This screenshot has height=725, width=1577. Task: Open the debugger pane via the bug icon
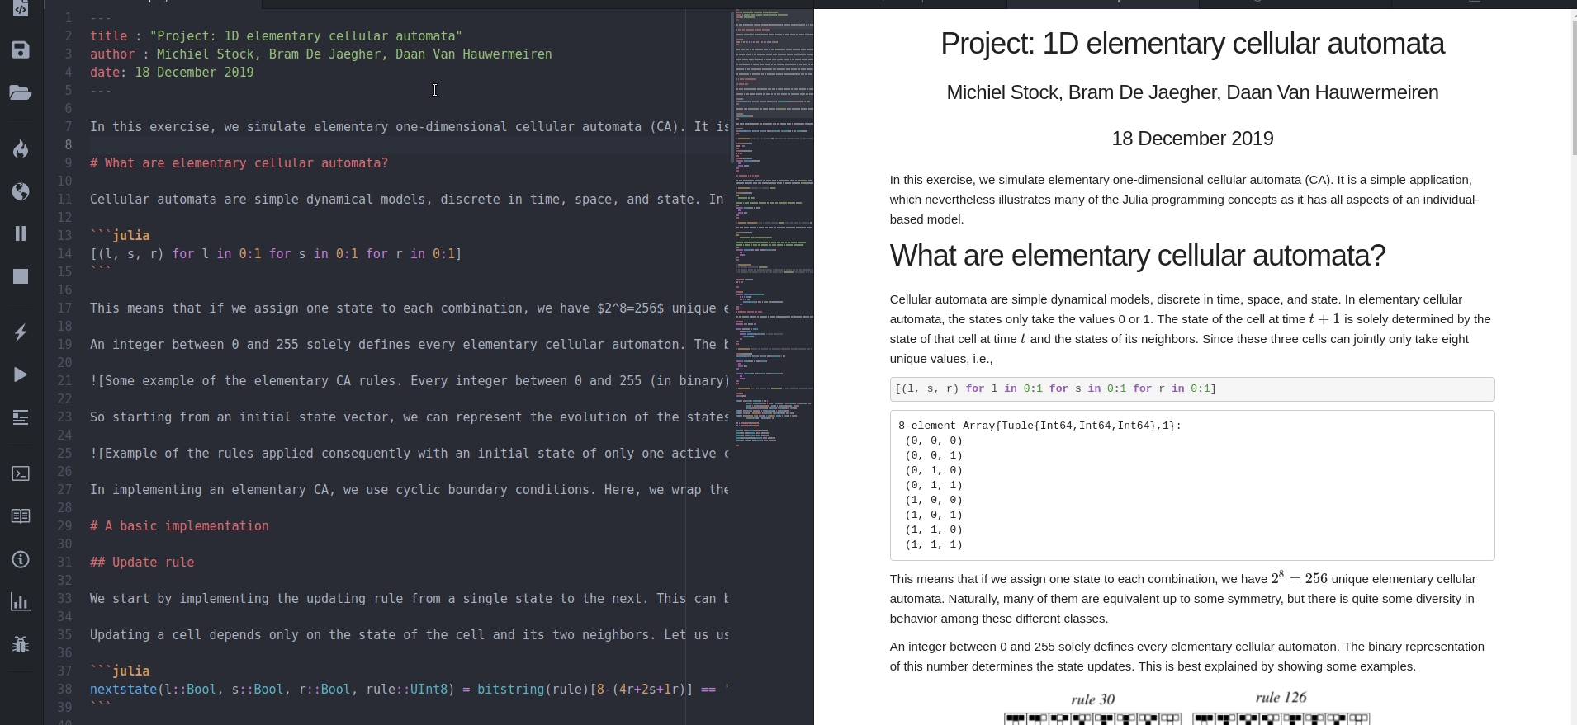point(21,644)
